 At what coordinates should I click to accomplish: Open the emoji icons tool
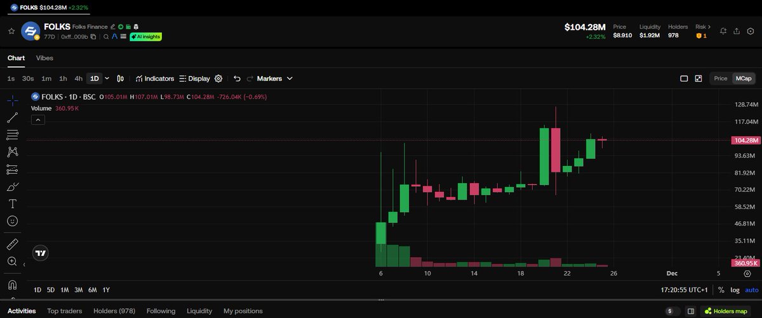(x=13, y=221)
